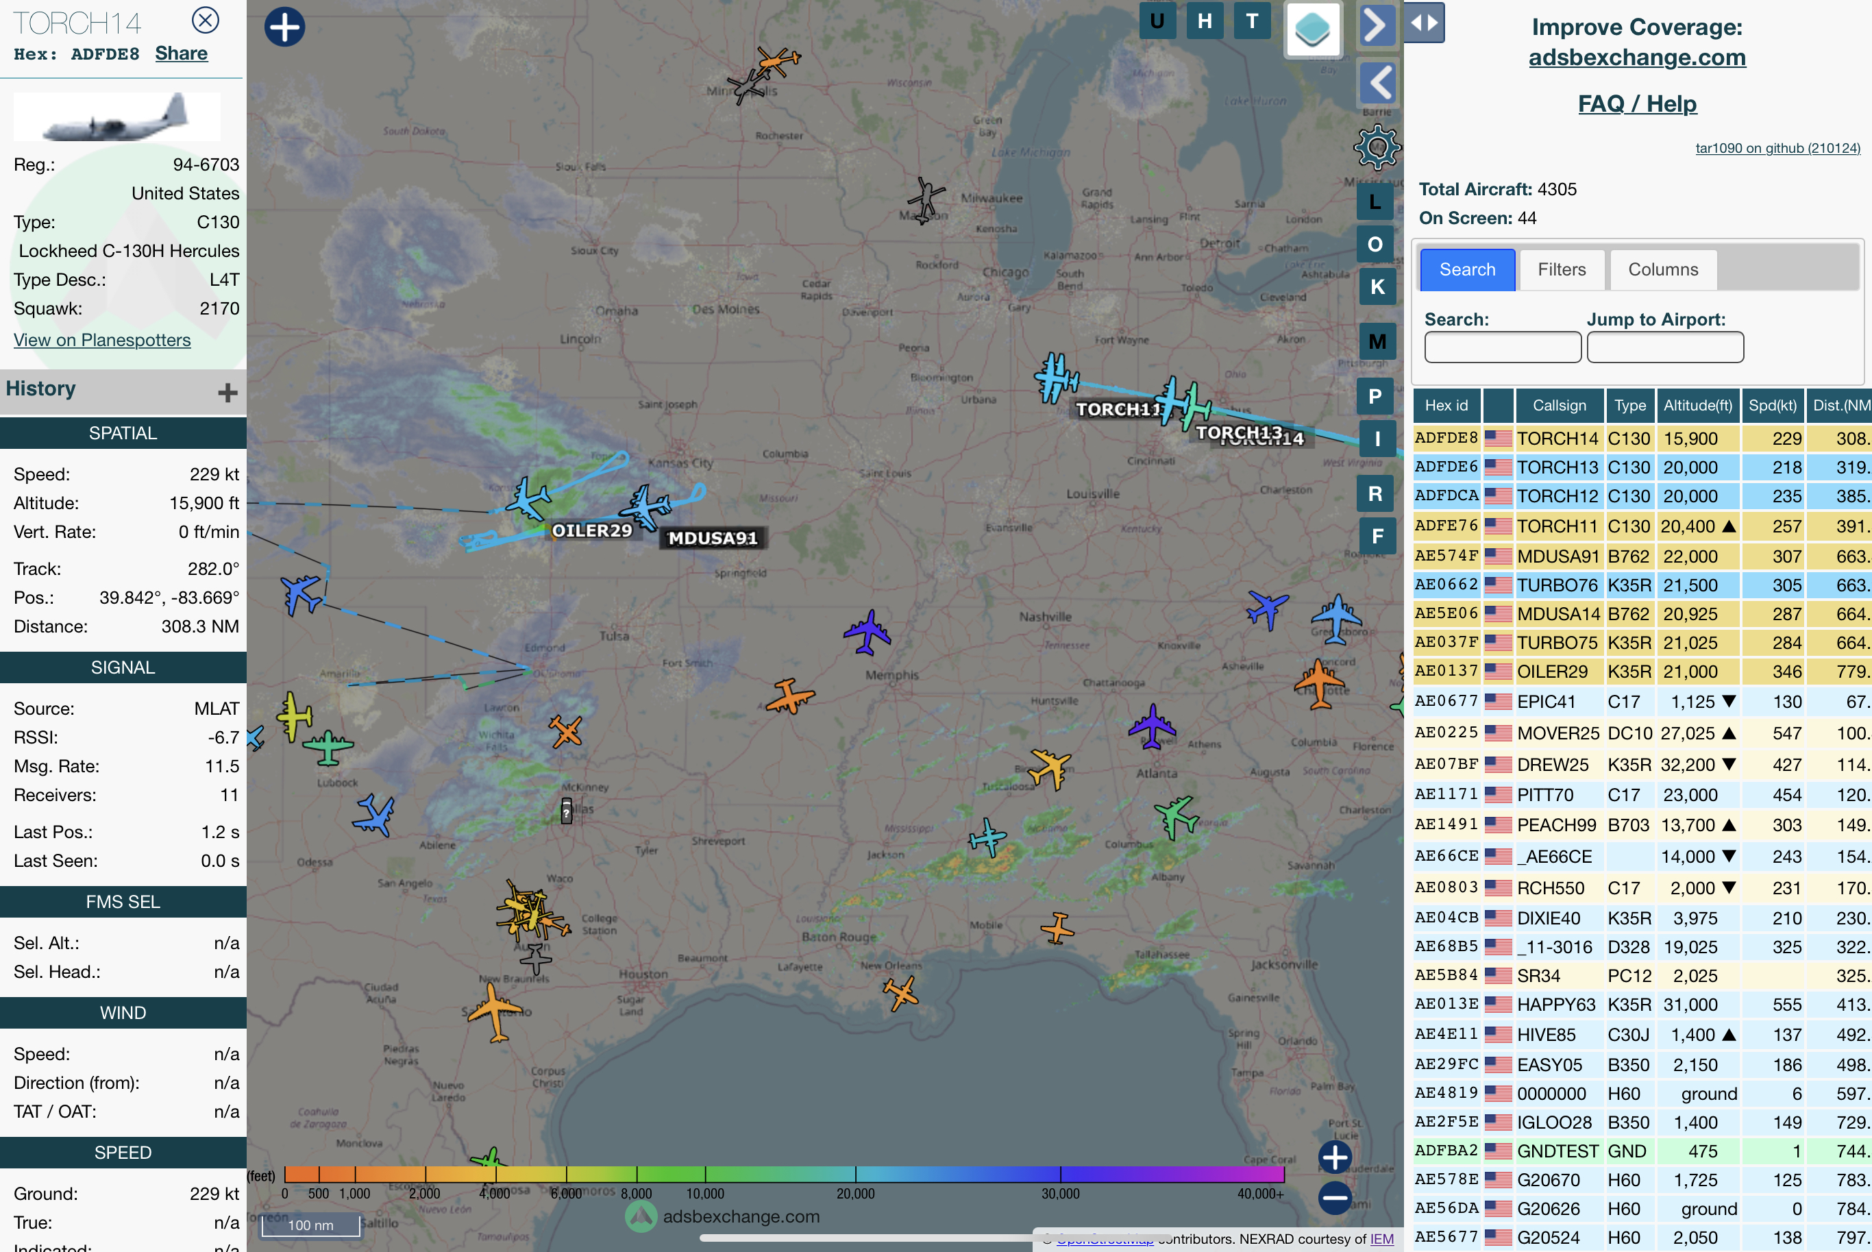This screenshot has height=1252, width=1872.
Task: Click the orange aircraft near New Orleans
Action: pos(901,993)
